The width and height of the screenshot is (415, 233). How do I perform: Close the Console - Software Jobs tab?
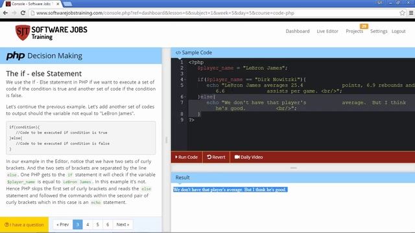pos(58,4)
